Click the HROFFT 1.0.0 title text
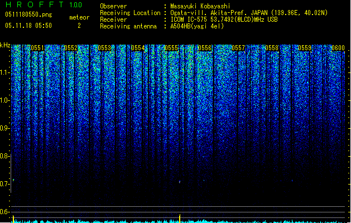Screen dimensions: 351x223 click(44, 4)
